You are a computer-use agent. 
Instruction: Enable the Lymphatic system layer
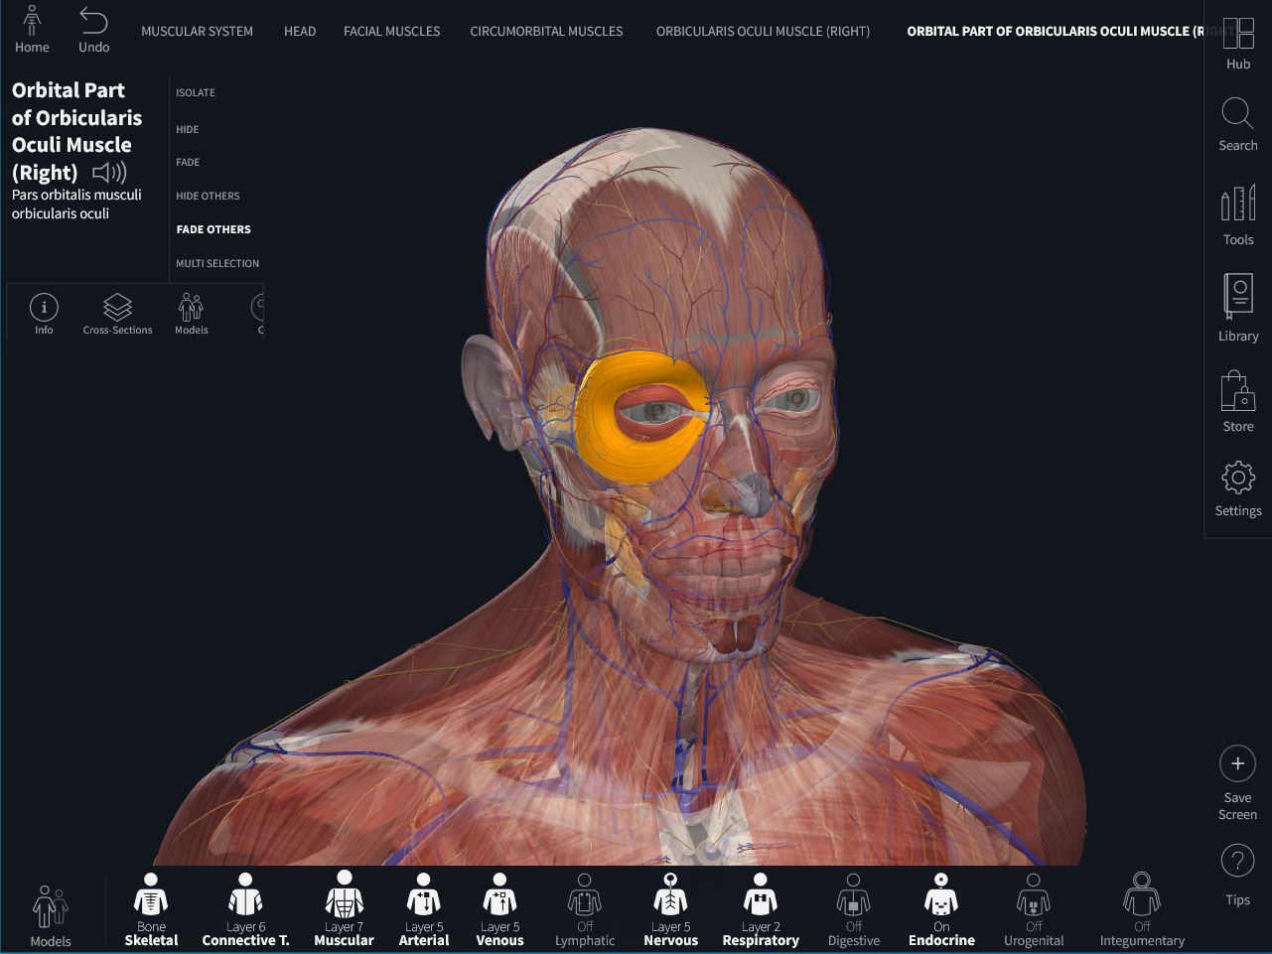point(584,909)
